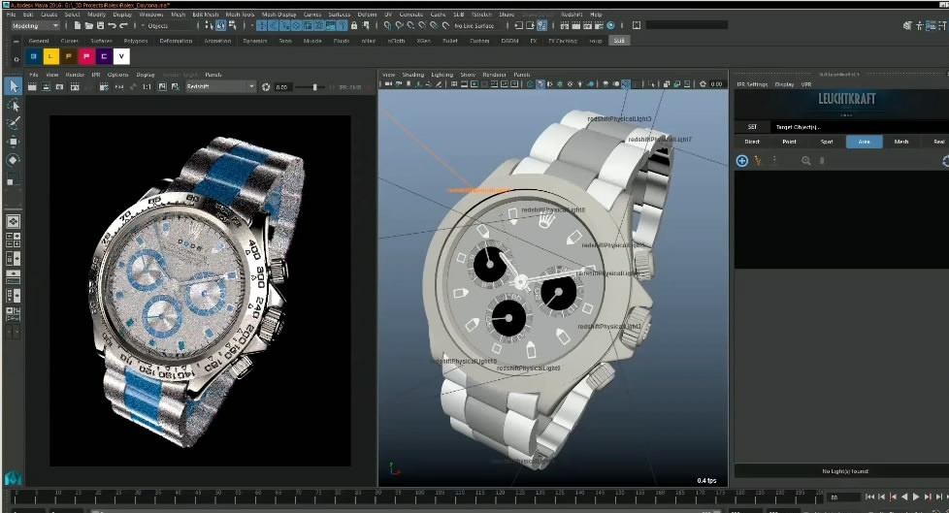Click the redo previous render clapper icon

(32, 87)
